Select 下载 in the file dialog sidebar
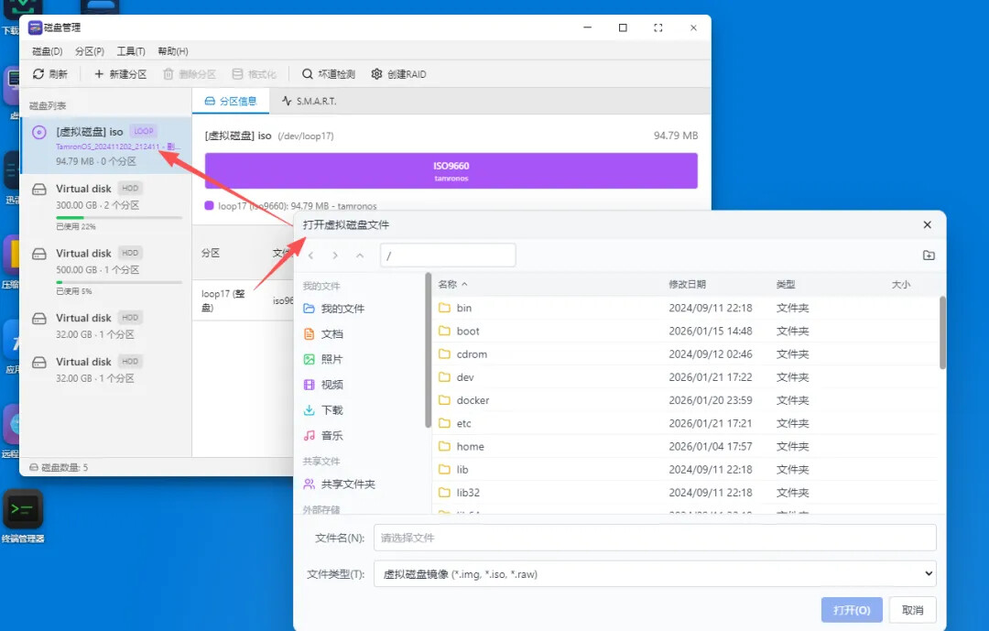This screenshot has height=631, width=989. click(x=331, y=410)
